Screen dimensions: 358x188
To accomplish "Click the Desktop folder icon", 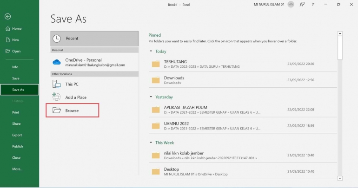I will pos(156,172).
